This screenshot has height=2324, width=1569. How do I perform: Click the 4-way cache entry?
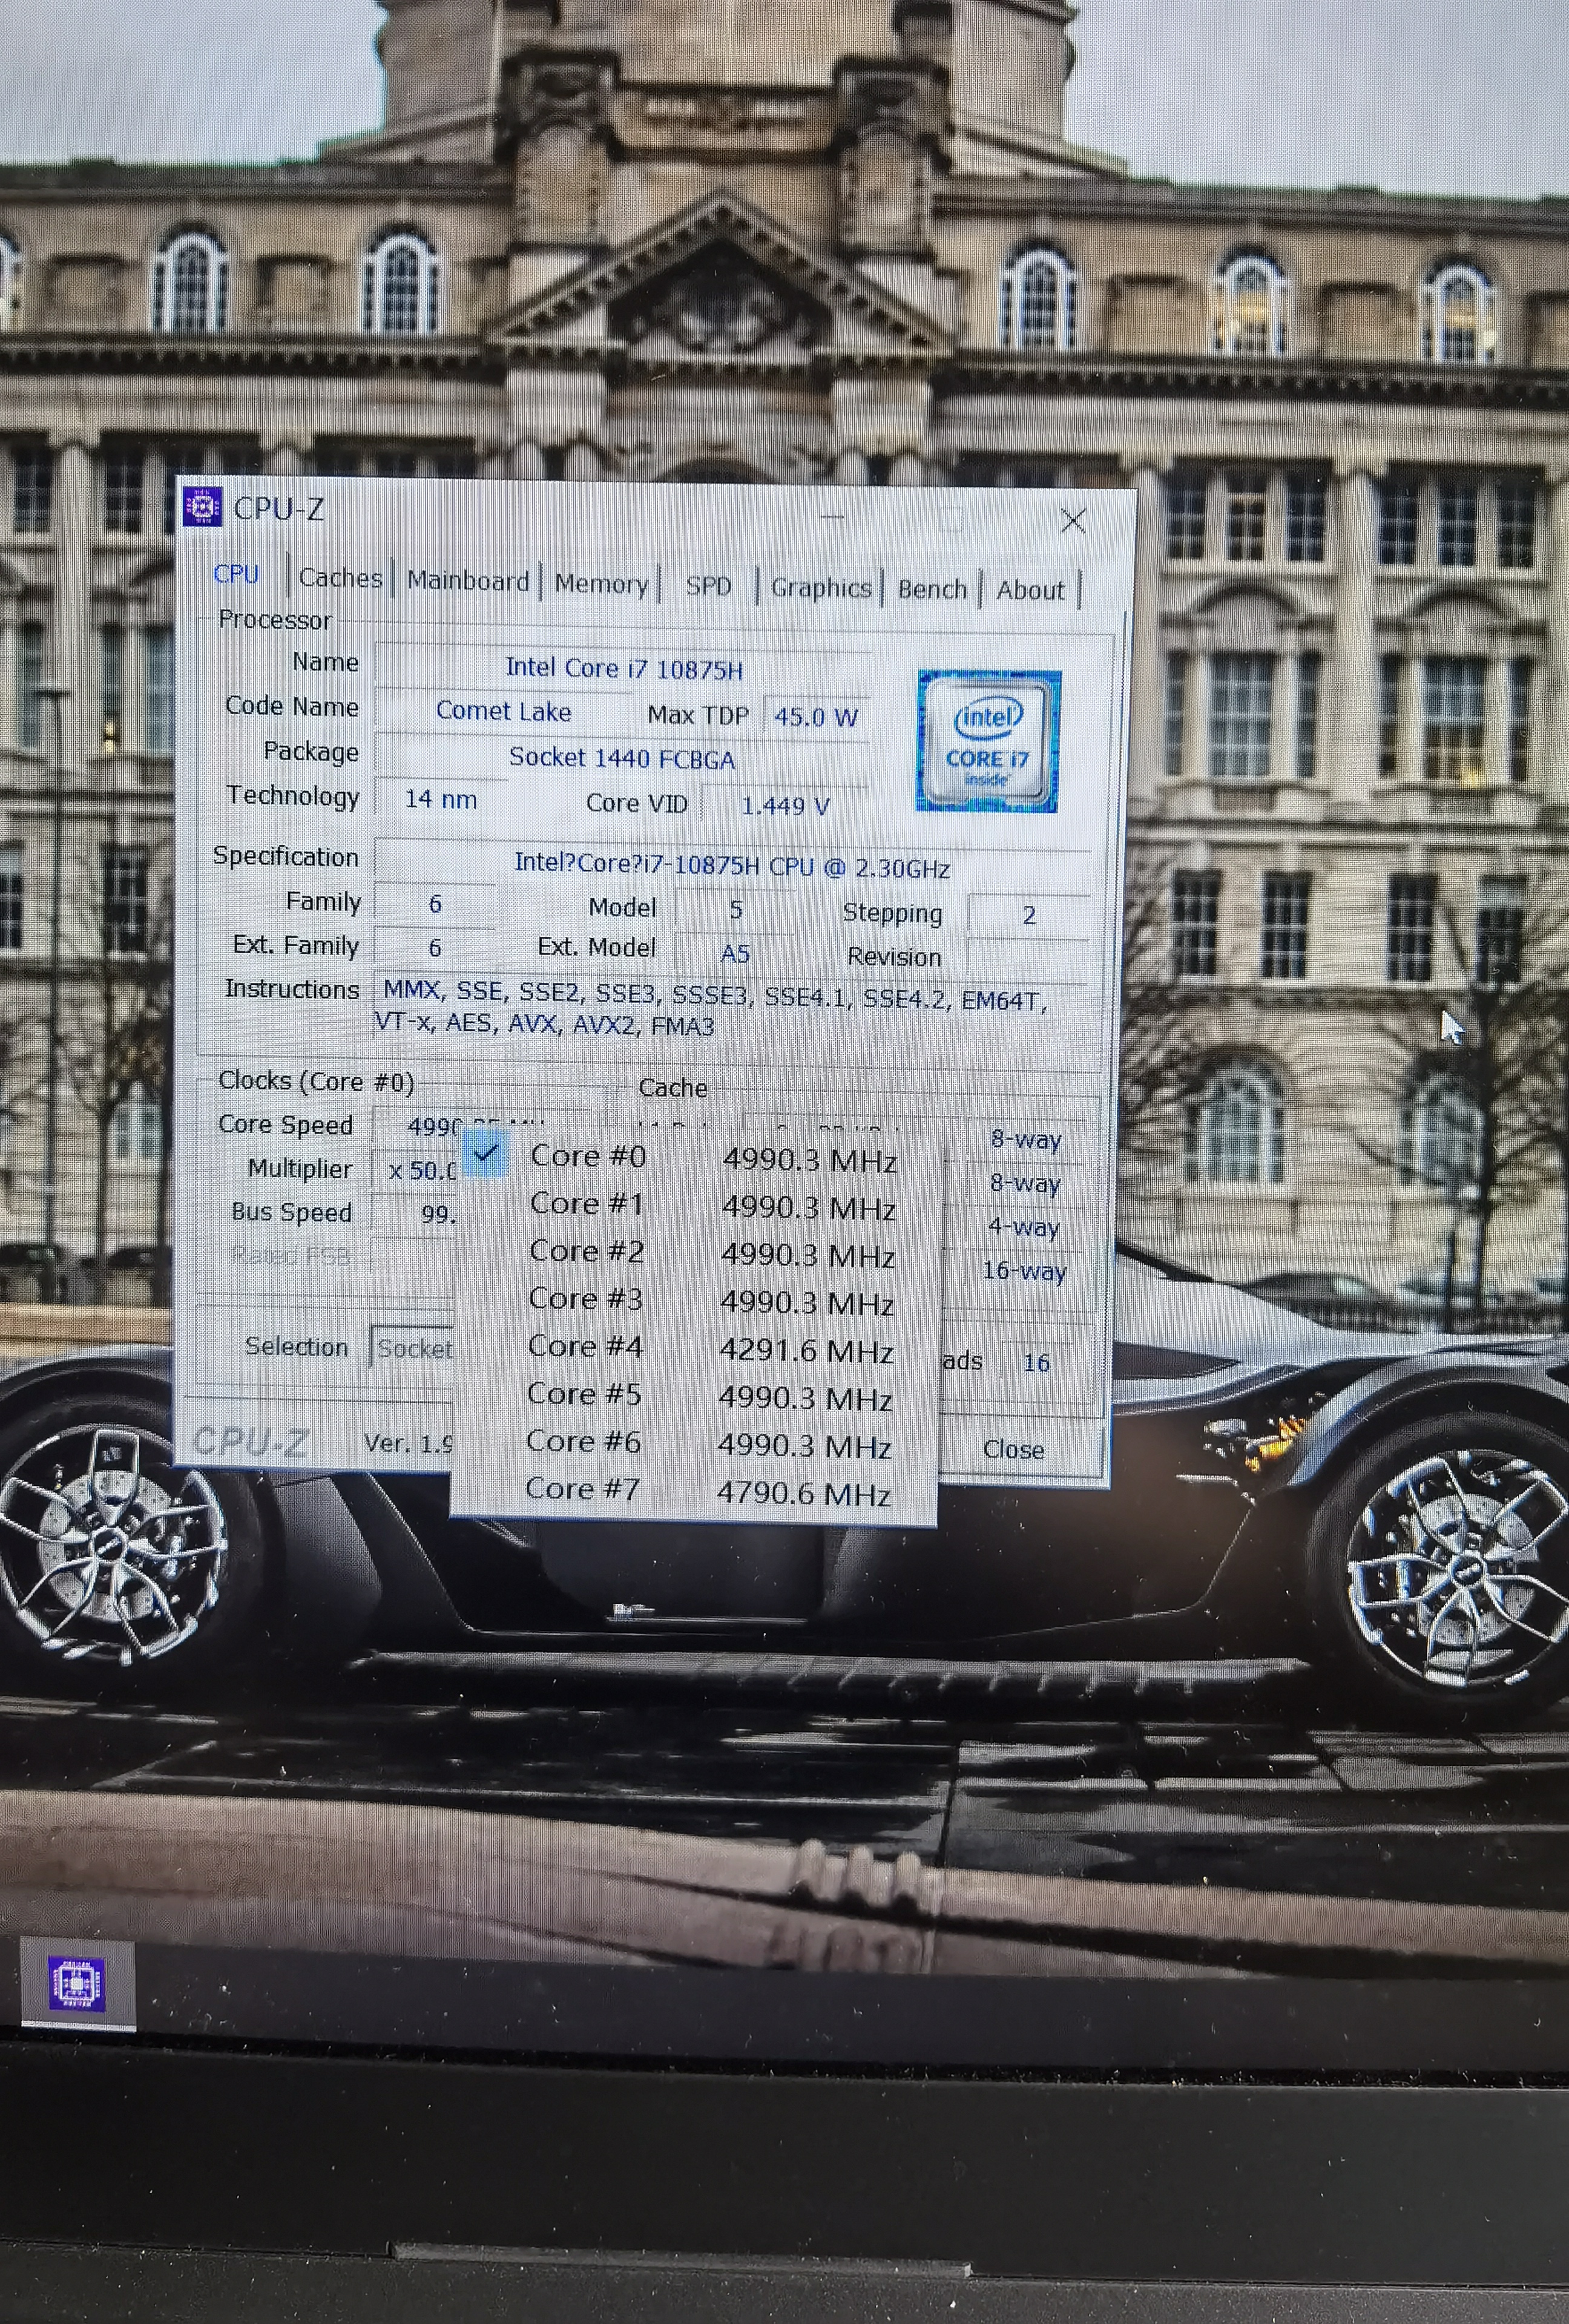(1024, 1226)
